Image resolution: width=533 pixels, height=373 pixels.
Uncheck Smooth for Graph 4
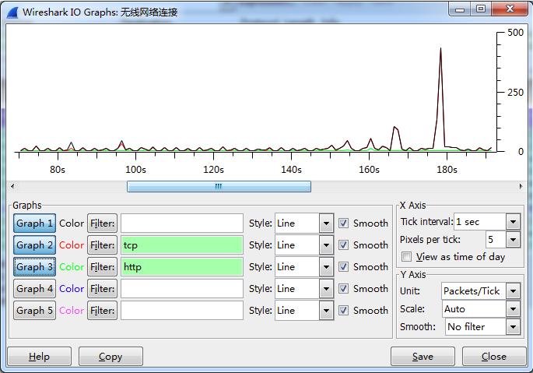coord(343,289)
